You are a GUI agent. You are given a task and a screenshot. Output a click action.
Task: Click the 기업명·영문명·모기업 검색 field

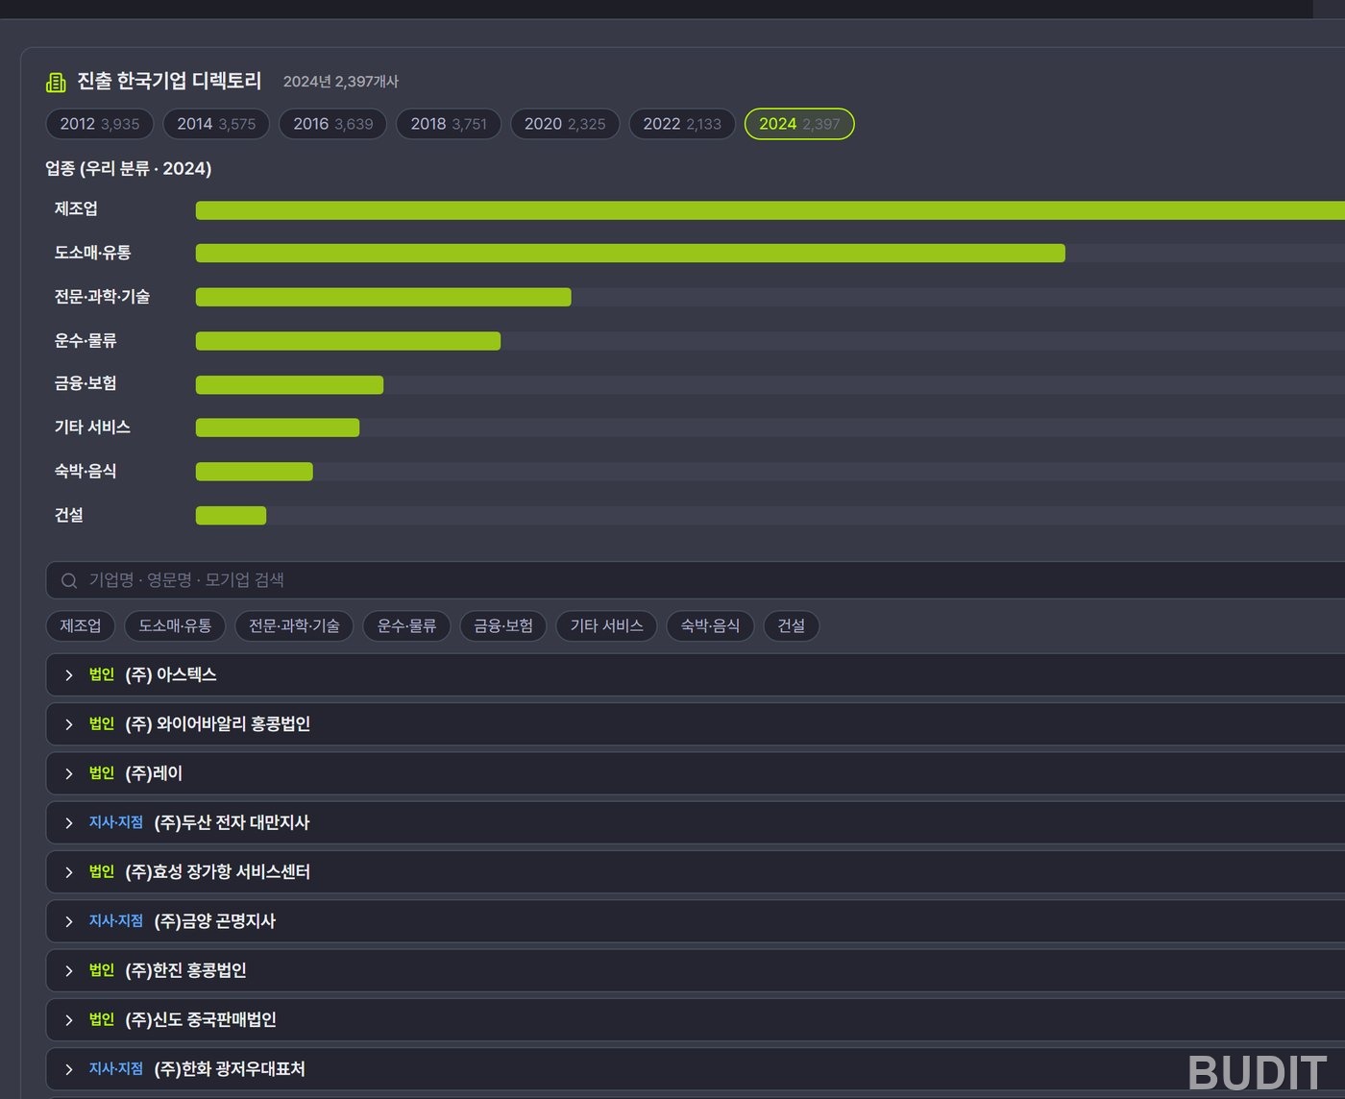point(696,580)
